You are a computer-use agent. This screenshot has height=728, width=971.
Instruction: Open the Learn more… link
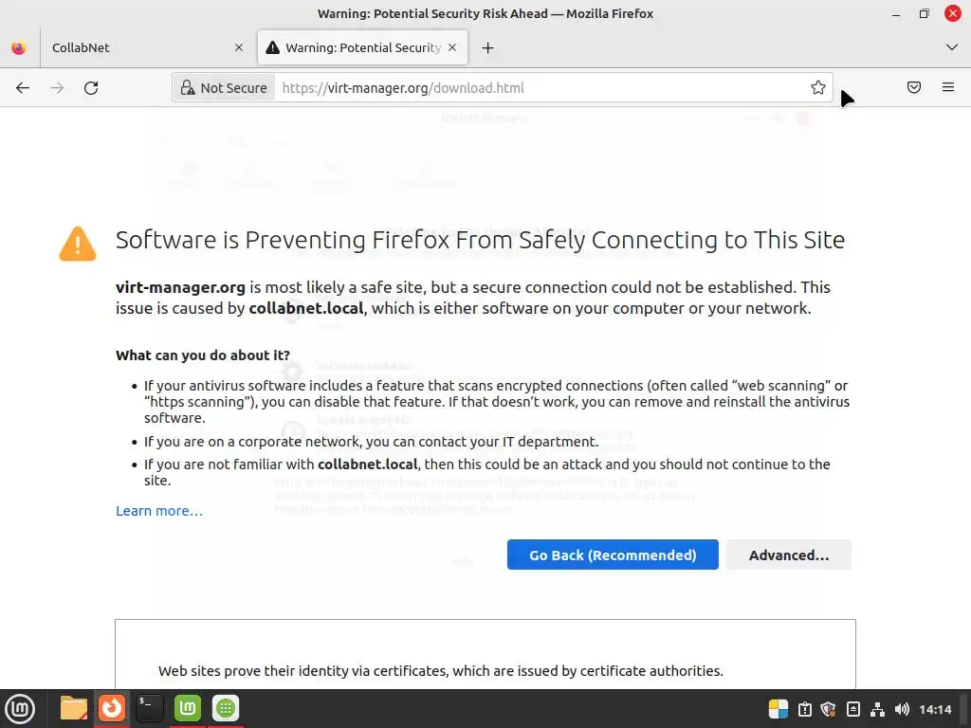click(159, 511)
